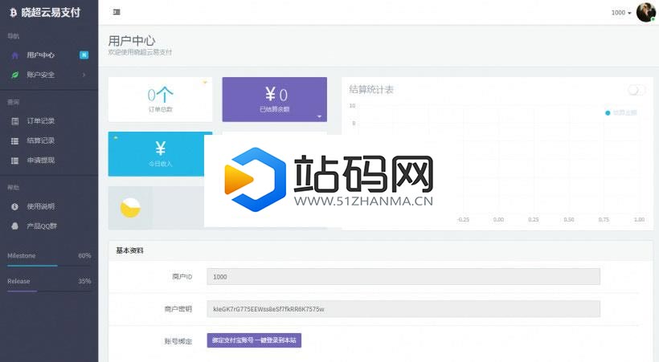
Task: Click the 用户中心 page heading
Action: pos(132,41)
